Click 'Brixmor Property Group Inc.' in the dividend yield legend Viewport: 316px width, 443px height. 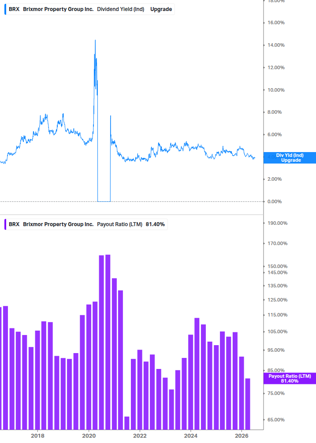pos(58,9)
